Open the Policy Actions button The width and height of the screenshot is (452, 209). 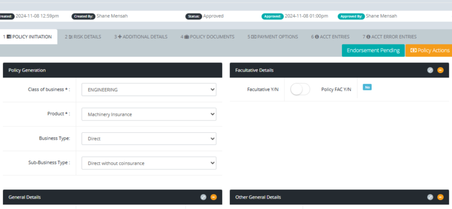pyautogui.click(x=429, y=50)
